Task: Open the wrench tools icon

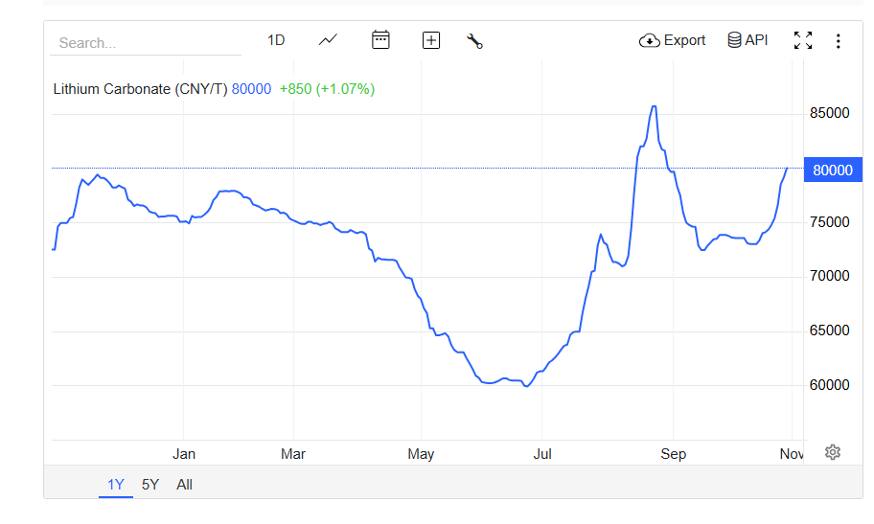Action: pyautogui.click(x=474, y=40)
